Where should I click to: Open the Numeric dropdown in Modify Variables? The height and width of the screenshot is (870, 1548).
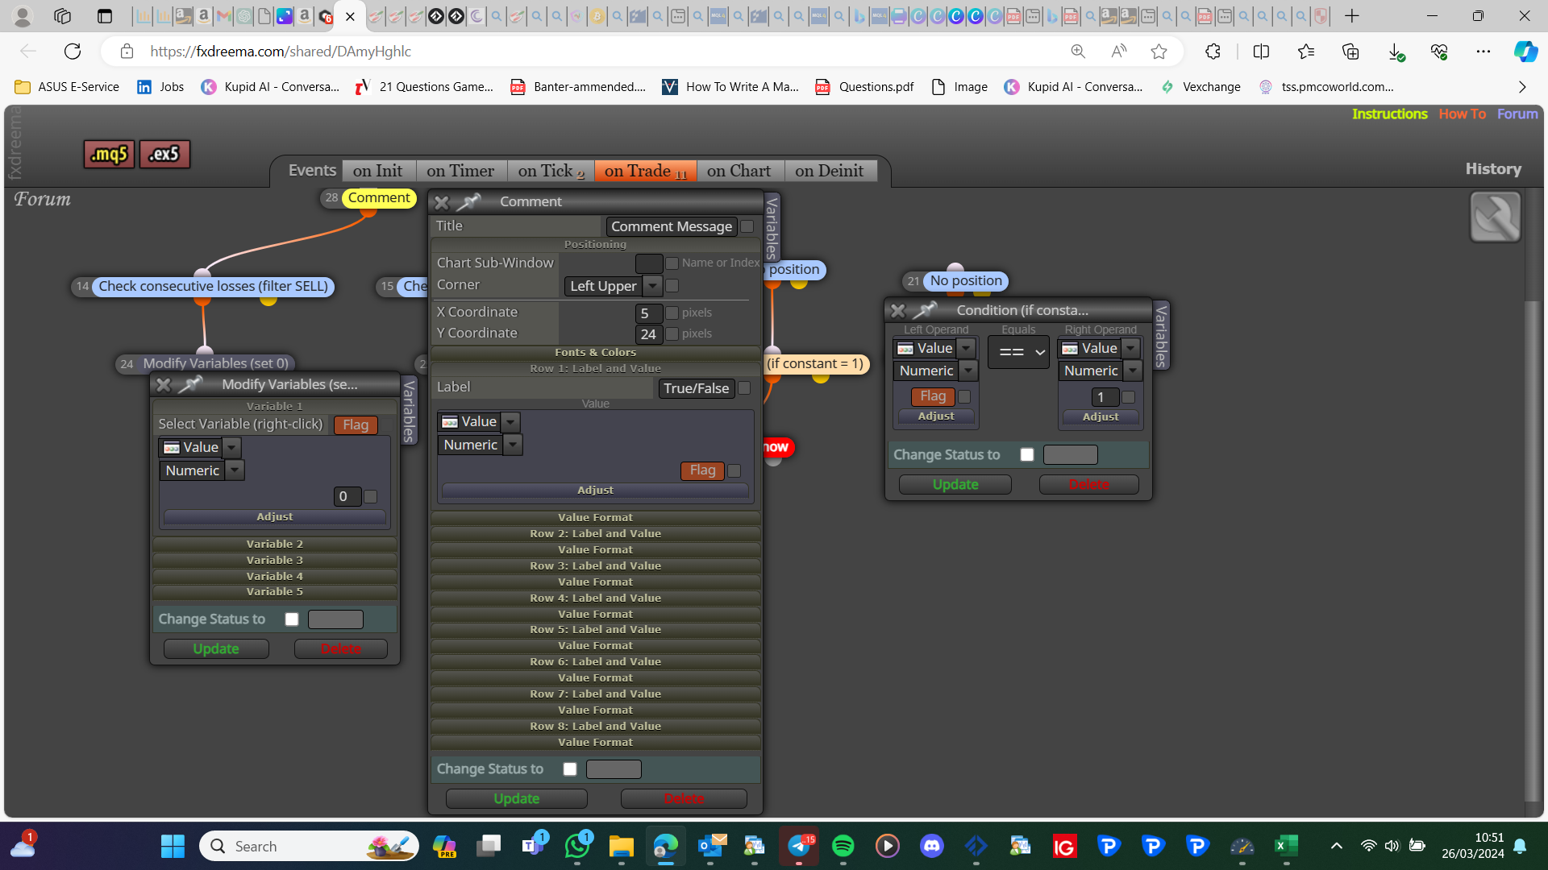[235, 471]
